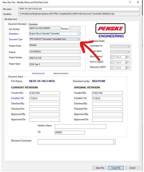Click the Workflow Status field
The height and width of the screenshot is (172, 144).
click(80, 126)
